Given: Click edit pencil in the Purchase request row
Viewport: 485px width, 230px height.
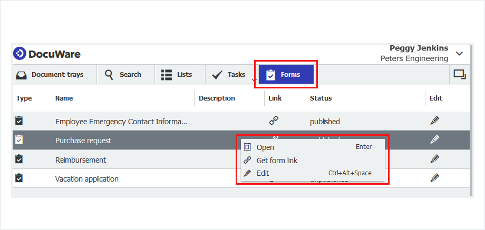Looking at the screenshot, I should tap(434, 139).
